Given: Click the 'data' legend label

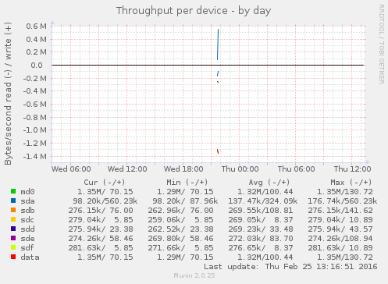Looking at the screenshot, I should 30,257.
